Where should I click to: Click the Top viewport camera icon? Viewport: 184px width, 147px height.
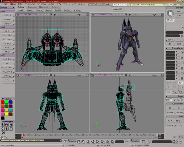[x=51, y=14]
